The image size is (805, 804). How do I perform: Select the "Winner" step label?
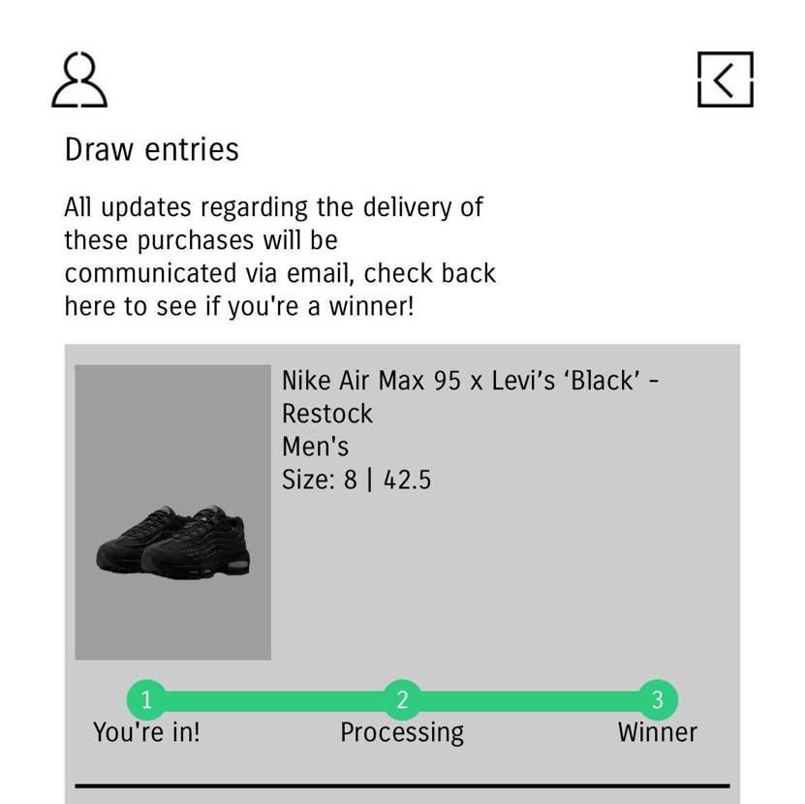(658, 732)
